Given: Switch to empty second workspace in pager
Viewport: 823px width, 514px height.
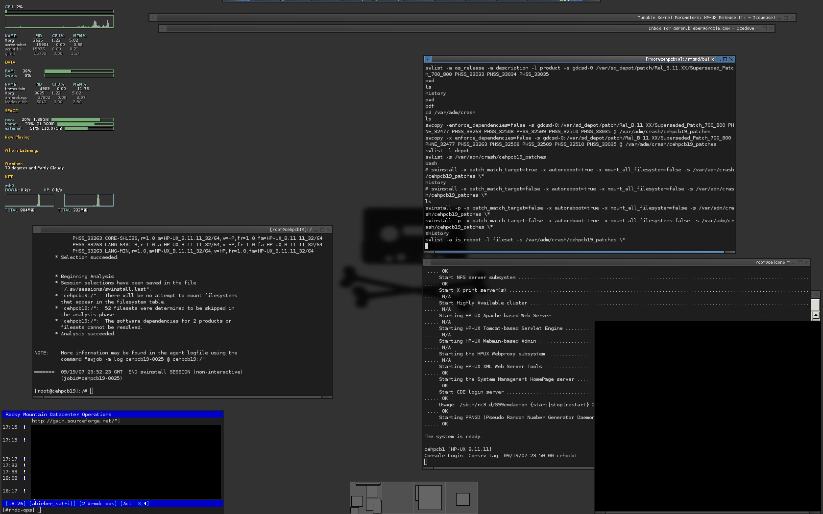Looking at the screenshot, I should coord(398,498).
